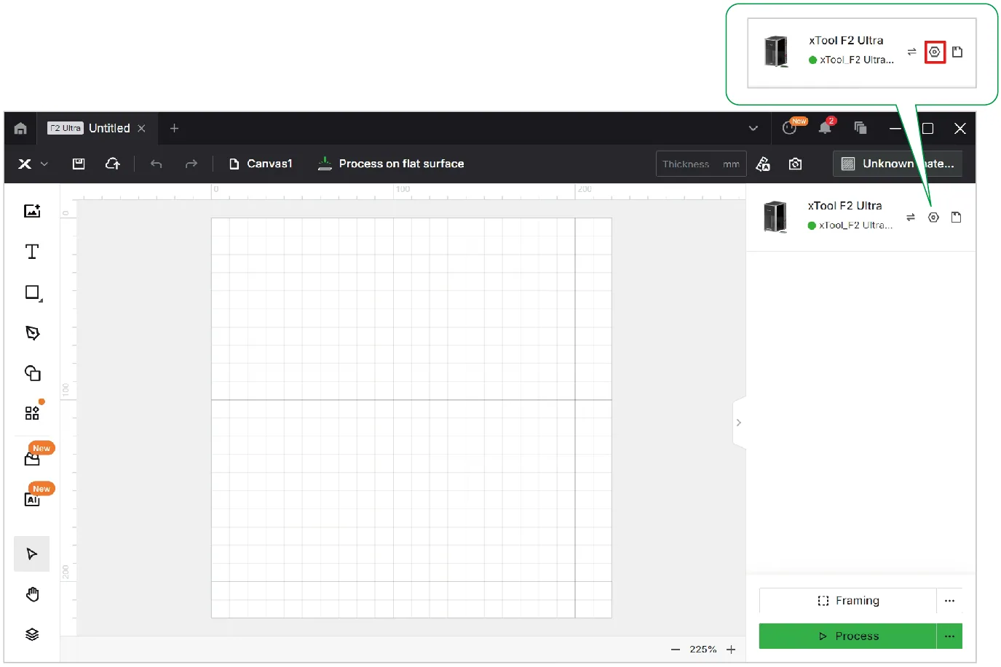Expand the tab list chevron
1001x667 pixels.
pyautogui.click(x=753, y=129)
